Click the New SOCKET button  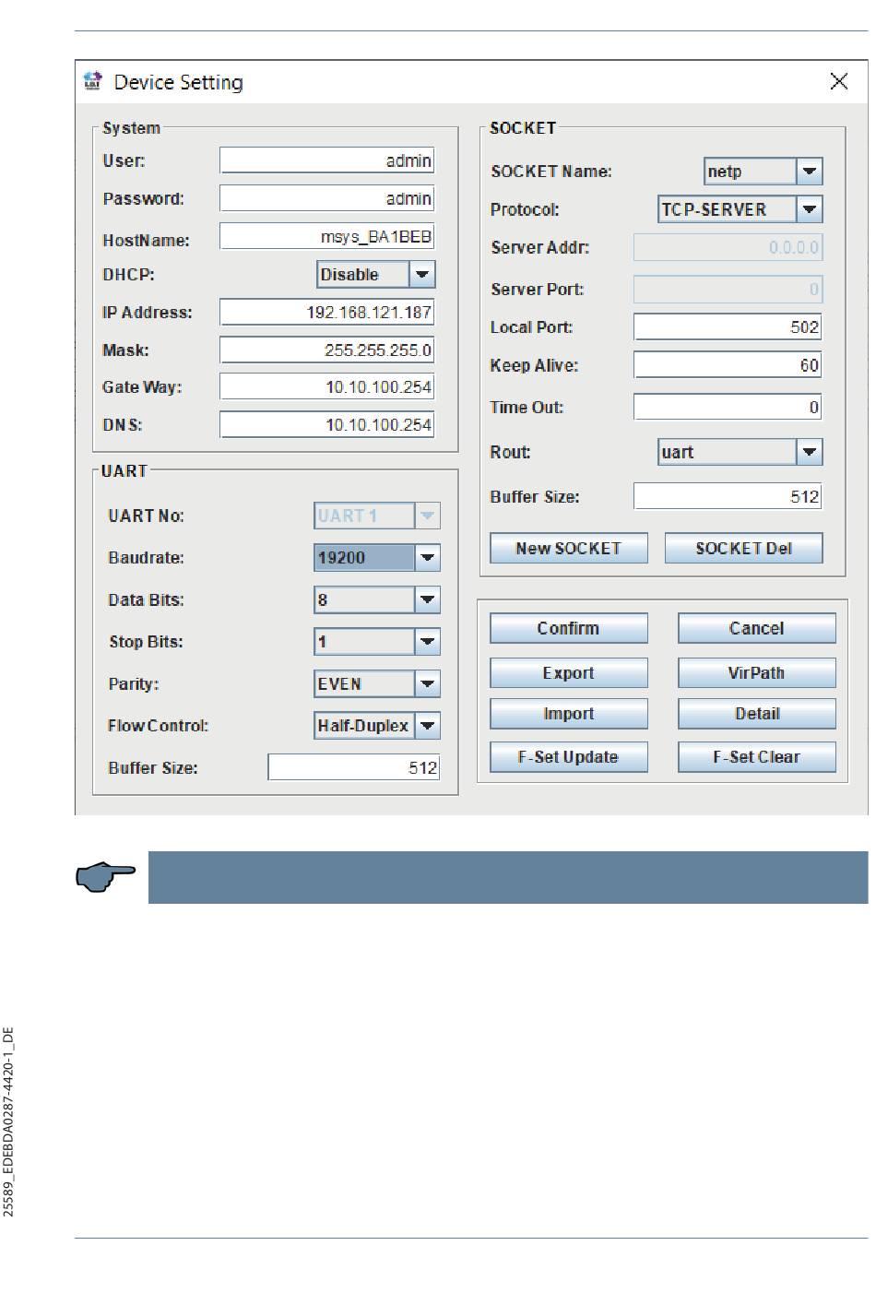click(x=568, y=548)
